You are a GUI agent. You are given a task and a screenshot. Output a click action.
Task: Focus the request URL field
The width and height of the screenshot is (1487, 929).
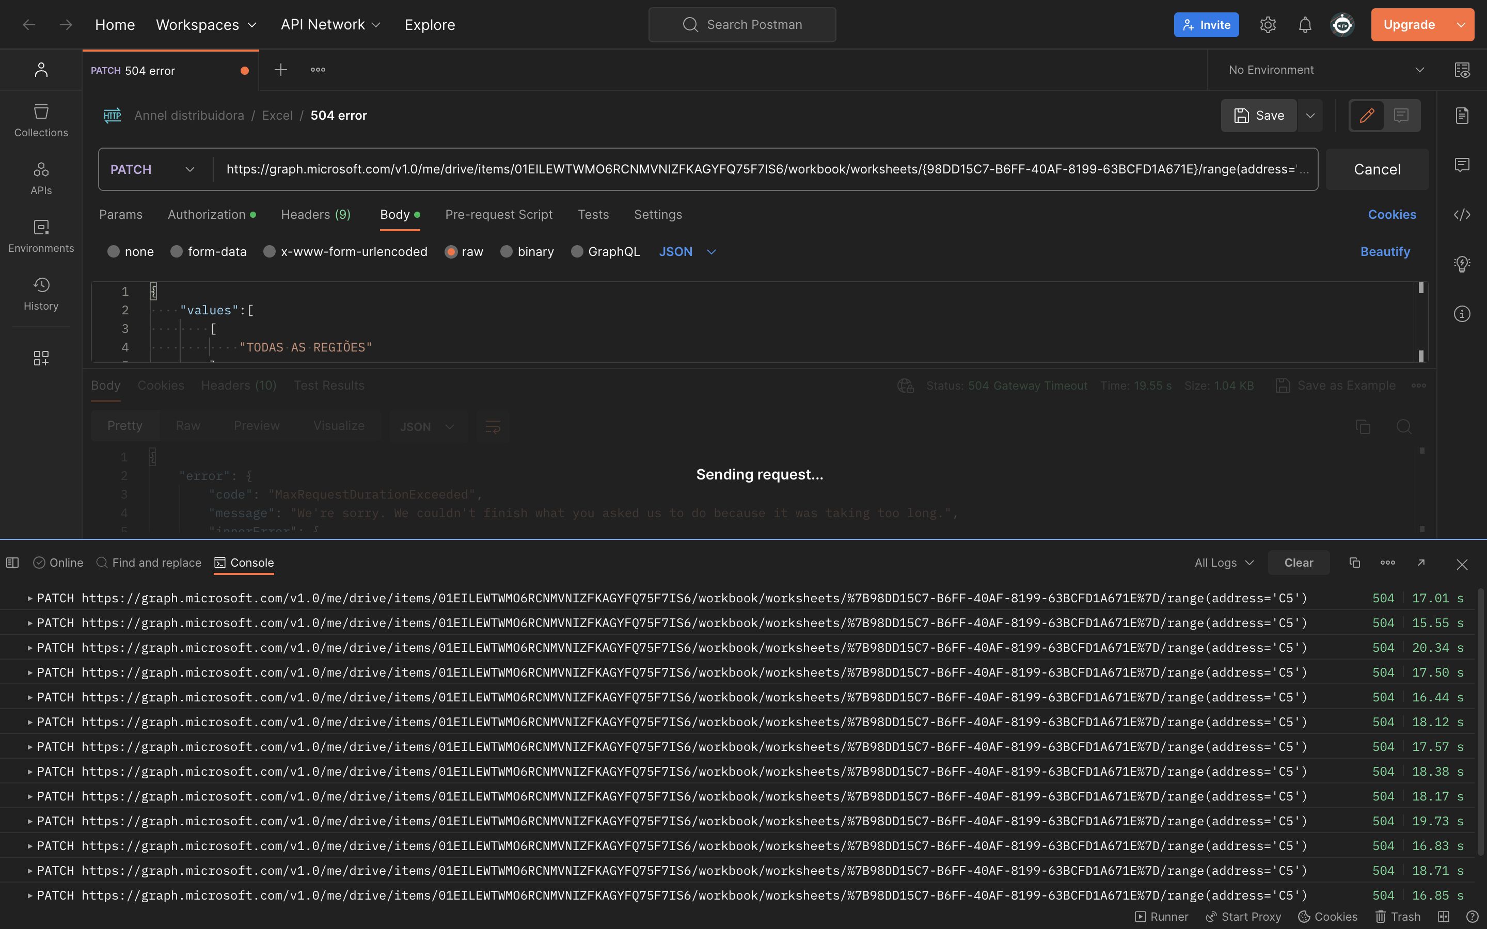coord(765,170)
